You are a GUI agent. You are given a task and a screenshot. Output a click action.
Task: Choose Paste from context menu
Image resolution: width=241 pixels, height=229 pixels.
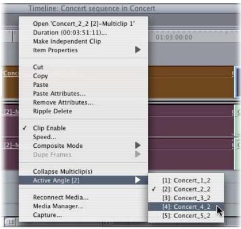pyautogui.click(x=83, y=85)
